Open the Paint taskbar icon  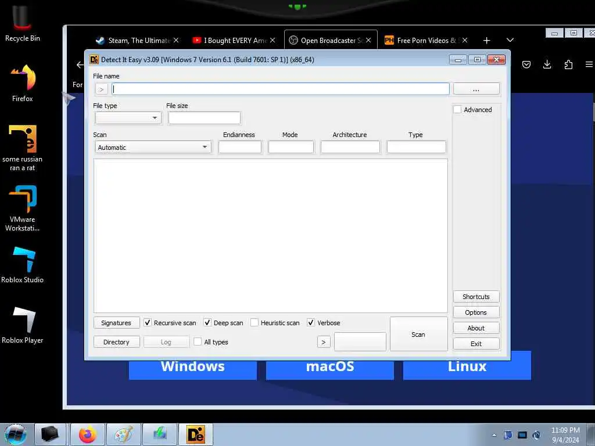pyautogui.click(x=124, y=434)
